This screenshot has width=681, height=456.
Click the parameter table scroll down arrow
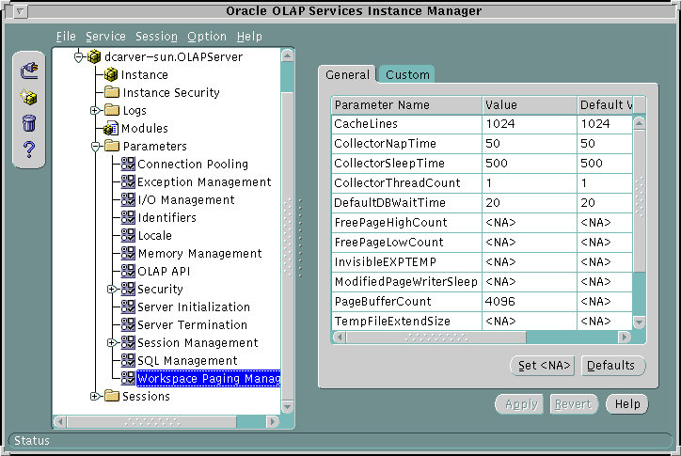(639, 322)
